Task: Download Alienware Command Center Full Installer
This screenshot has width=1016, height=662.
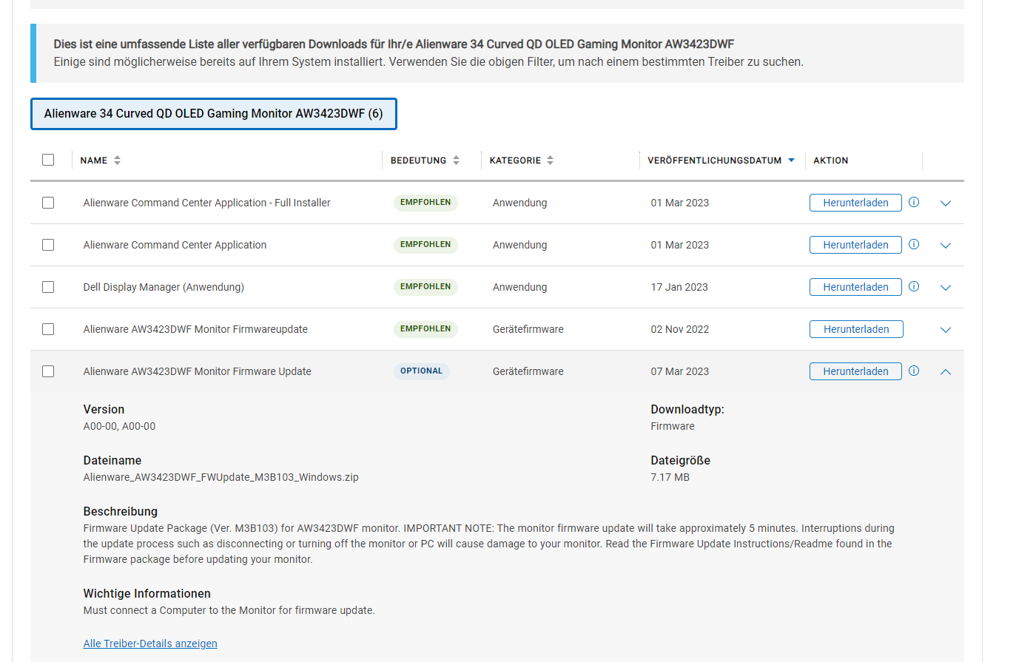Action: tap(855, 203)
